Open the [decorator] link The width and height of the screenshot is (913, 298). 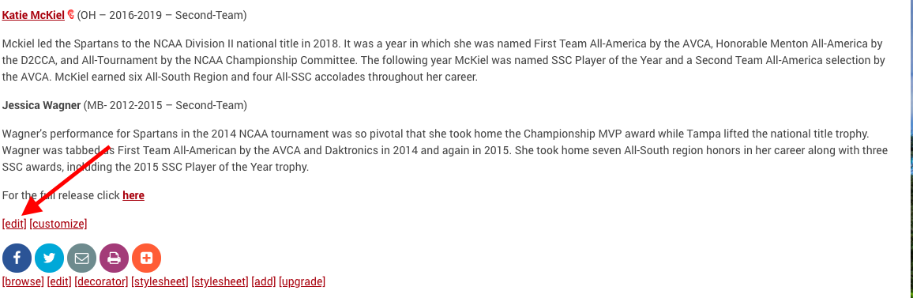point(101,281)
